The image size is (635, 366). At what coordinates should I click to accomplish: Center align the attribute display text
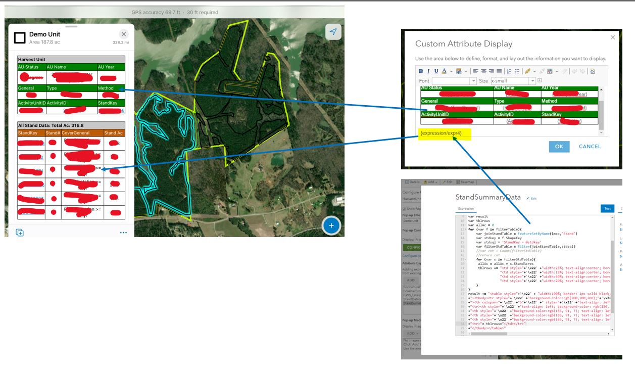pyautogui.click(x=483, y=71)
